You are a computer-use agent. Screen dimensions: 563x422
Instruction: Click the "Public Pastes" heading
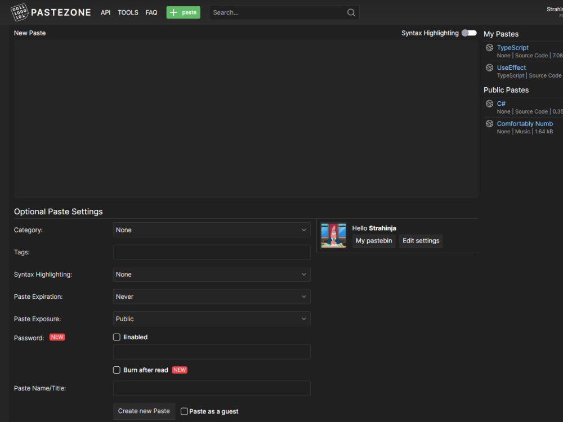pos(506,90)
